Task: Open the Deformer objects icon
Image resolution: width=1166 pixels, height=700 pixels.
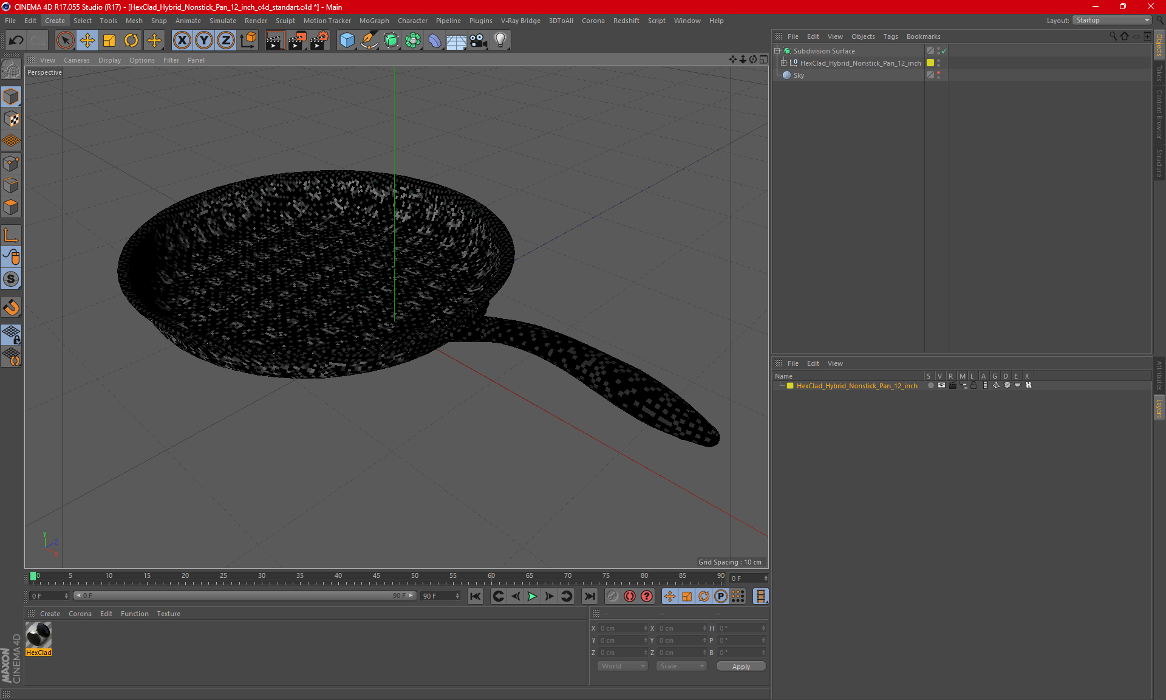Action: coord(435,41)
